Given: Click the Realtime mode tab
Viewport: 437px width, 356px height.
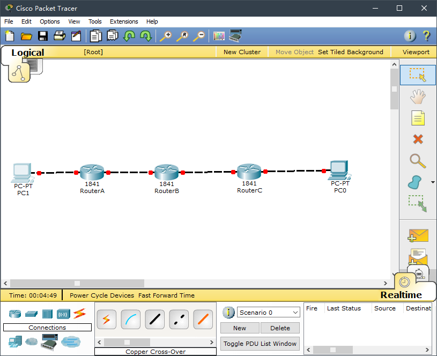Looking at the screenshot, I should (x=401, y=295).
